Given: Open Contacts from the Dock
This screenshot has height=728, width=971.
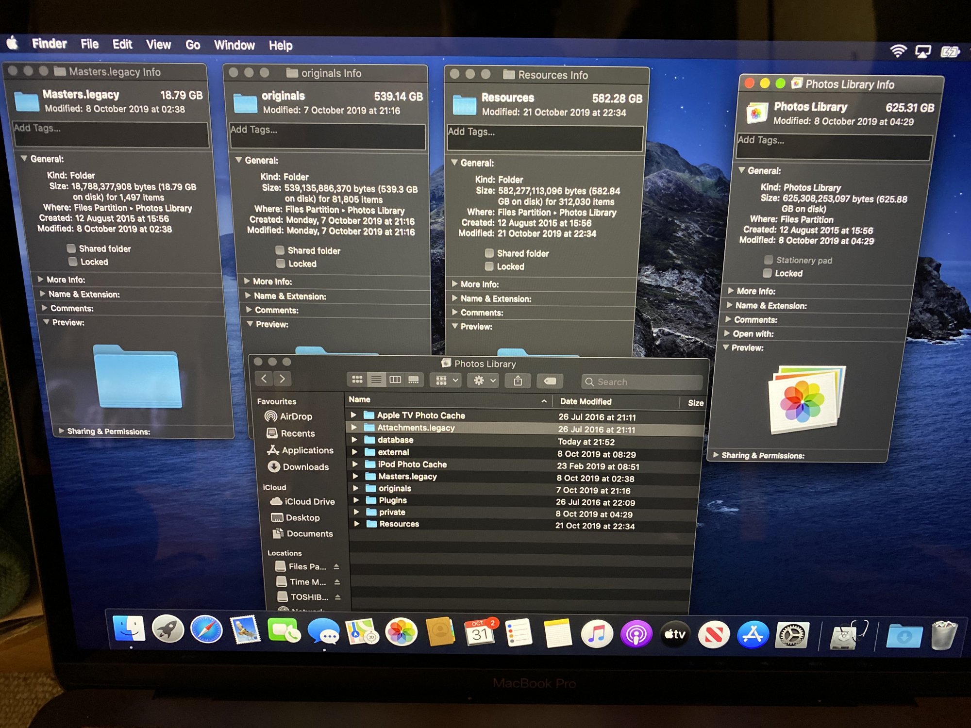Looking at the screenshot, I should pyautogui.click(x=440, y=632).
